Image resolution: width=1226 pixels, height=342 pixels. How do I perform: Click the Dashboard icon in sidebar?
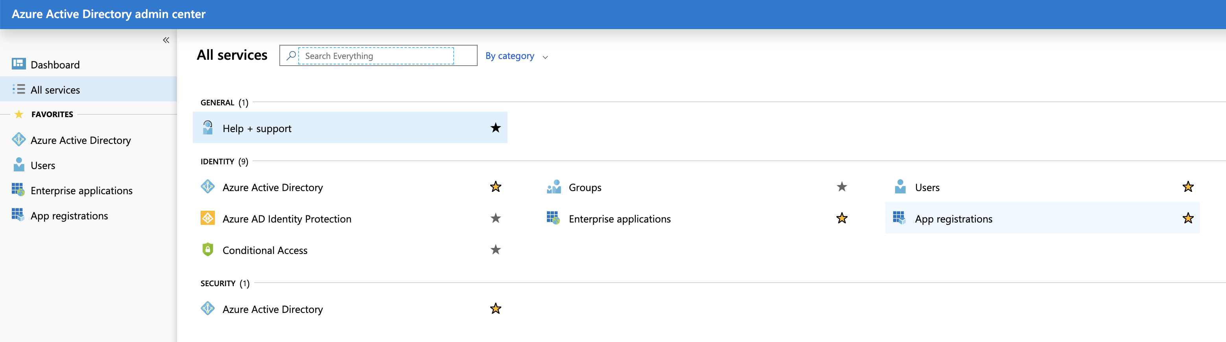click(18, 64)
